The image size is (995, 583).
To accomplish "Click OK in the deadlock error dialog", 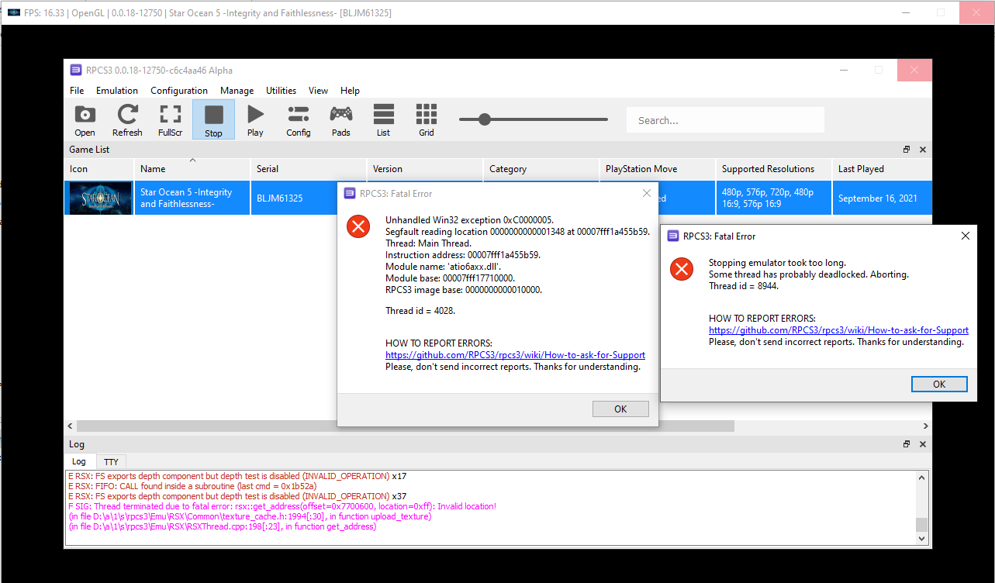I will click(x=939, y=384).
